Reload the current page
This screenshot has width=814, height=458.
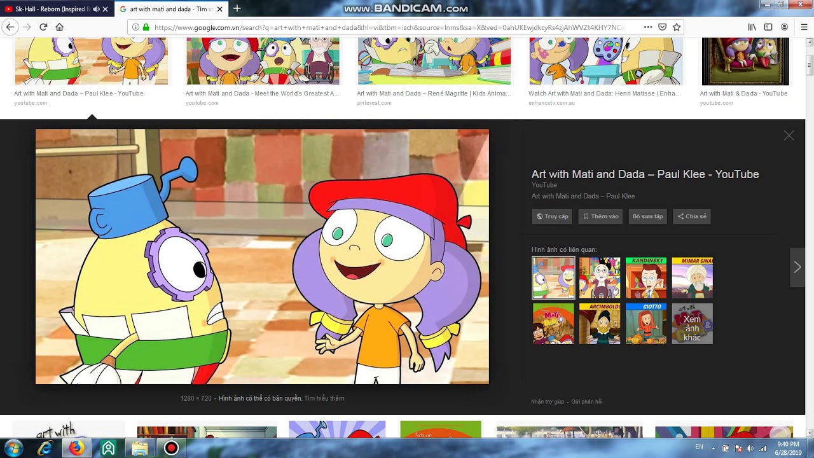[43, 27]
